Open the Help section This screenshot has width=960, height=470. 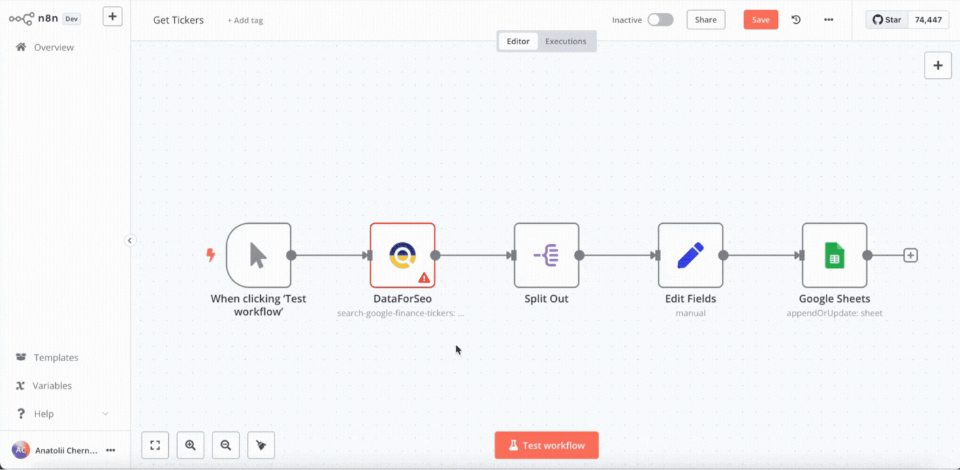coord(44,414)
